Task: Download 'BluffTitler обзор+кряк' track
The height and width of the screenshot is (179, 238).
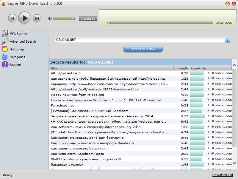Action: [222, 159]
